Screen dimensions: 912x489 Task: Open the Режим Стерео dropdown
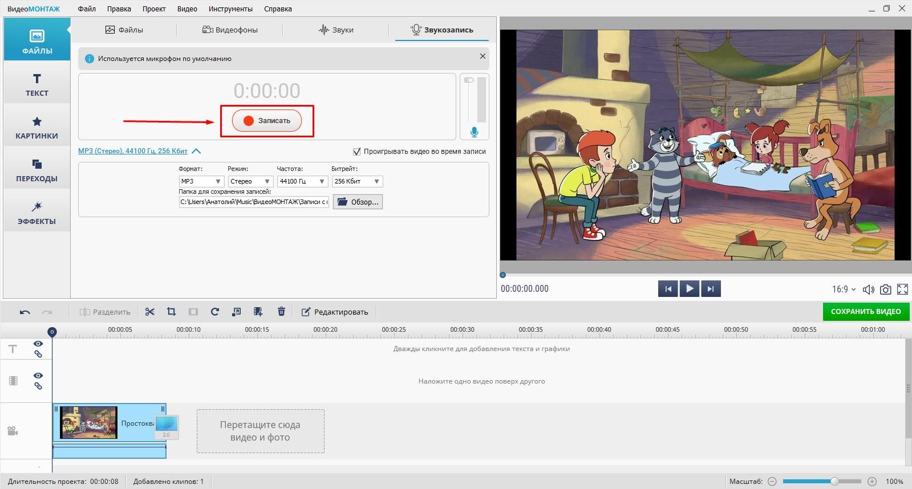click(x=250, y=181)
